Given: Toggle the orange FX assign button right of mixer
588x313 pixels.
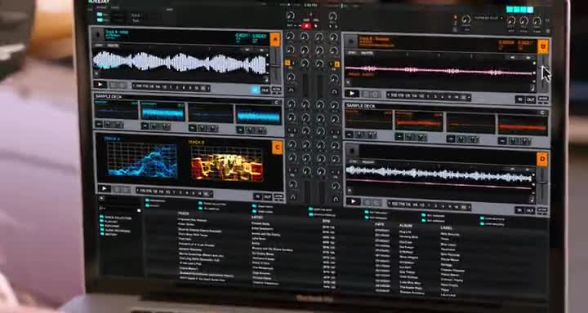Looking at the screenshot, I should [336, 64].
